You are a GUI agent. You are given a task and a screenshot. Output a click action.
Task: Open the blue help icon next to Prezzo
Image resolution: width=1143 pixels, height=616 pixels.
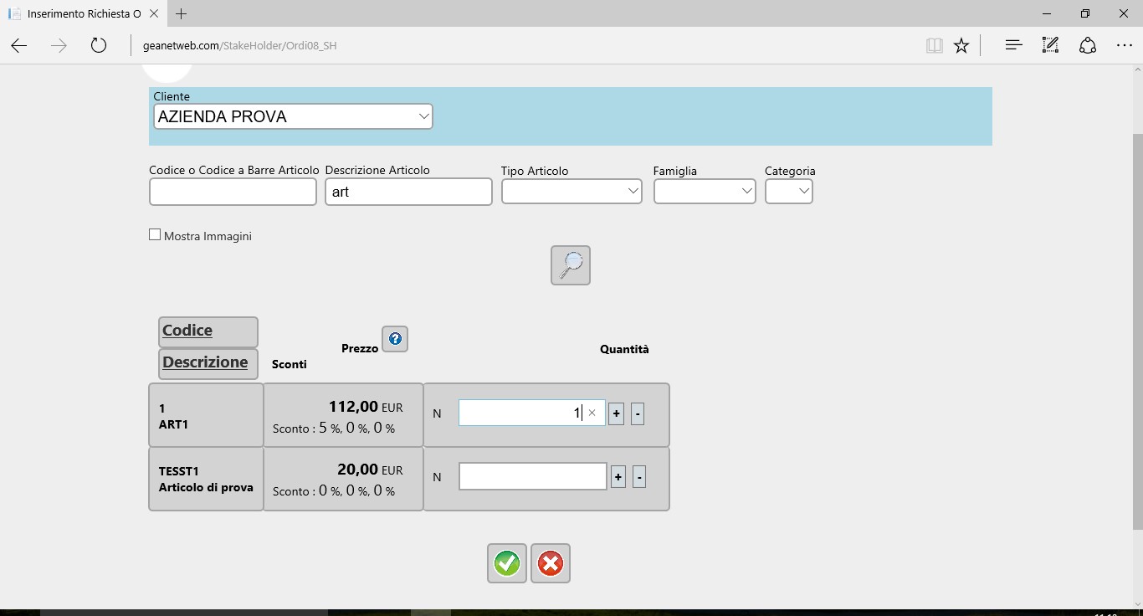(395, 339)
